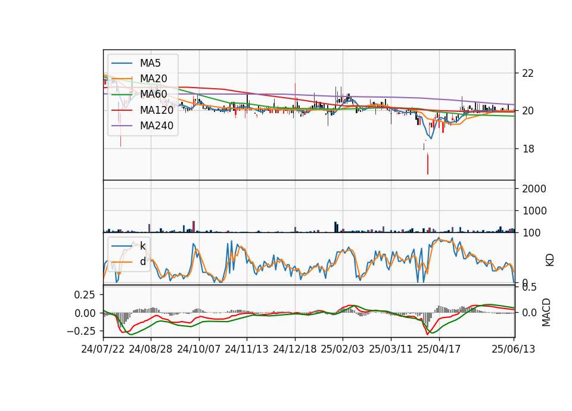Image resolution: width=572 pixels, height=411 pixels.
Task: Click the price axis value 18
Action: tap(528, 149)
